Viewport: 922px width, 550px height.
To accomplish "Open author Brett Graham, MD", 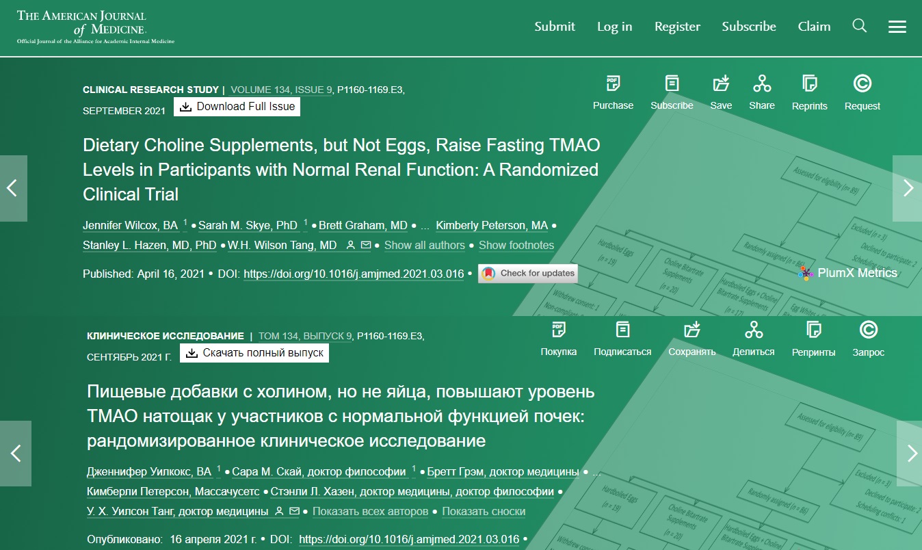I will point(363,225).
